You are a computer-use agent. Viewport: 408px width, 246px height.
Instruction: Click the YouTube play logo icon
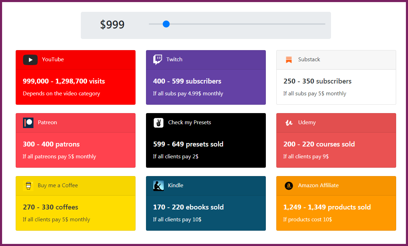tap(30, 60)
